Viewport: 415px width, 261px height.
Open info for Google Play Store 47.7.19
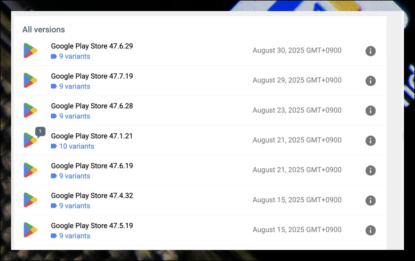[370, 81]
